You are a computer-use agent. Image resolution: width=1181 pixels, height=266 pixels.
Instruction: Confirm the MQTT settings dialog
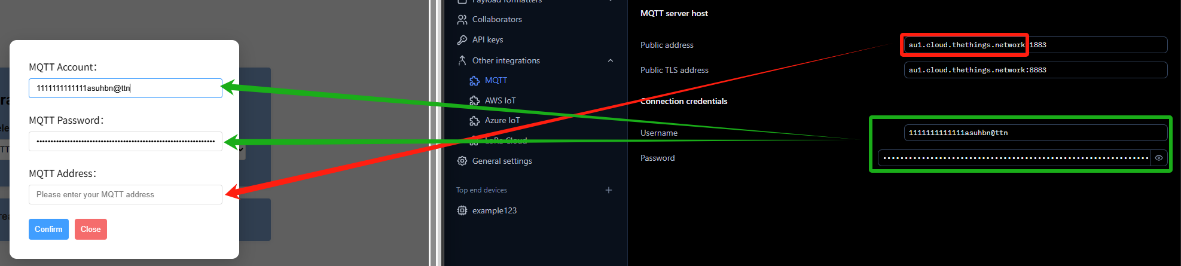(48, 229)
